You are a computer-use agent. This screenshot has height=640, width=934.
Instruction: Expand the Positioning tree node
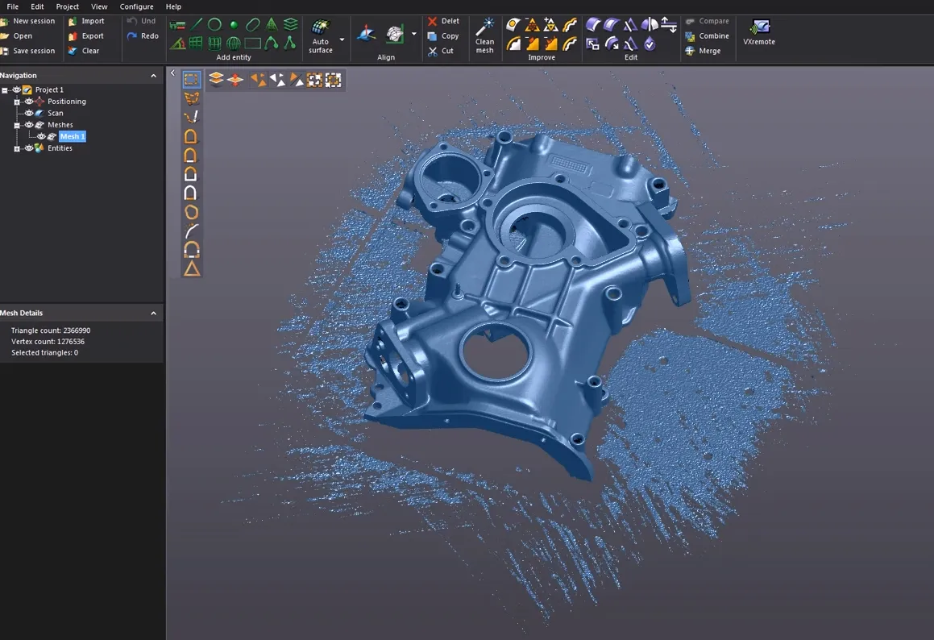click(17, 102)
